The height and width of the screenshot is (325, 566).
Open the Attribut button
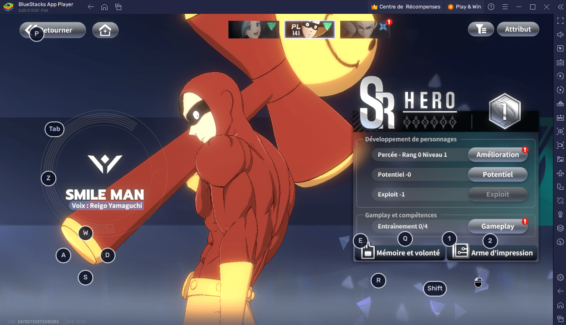(518, 29)
